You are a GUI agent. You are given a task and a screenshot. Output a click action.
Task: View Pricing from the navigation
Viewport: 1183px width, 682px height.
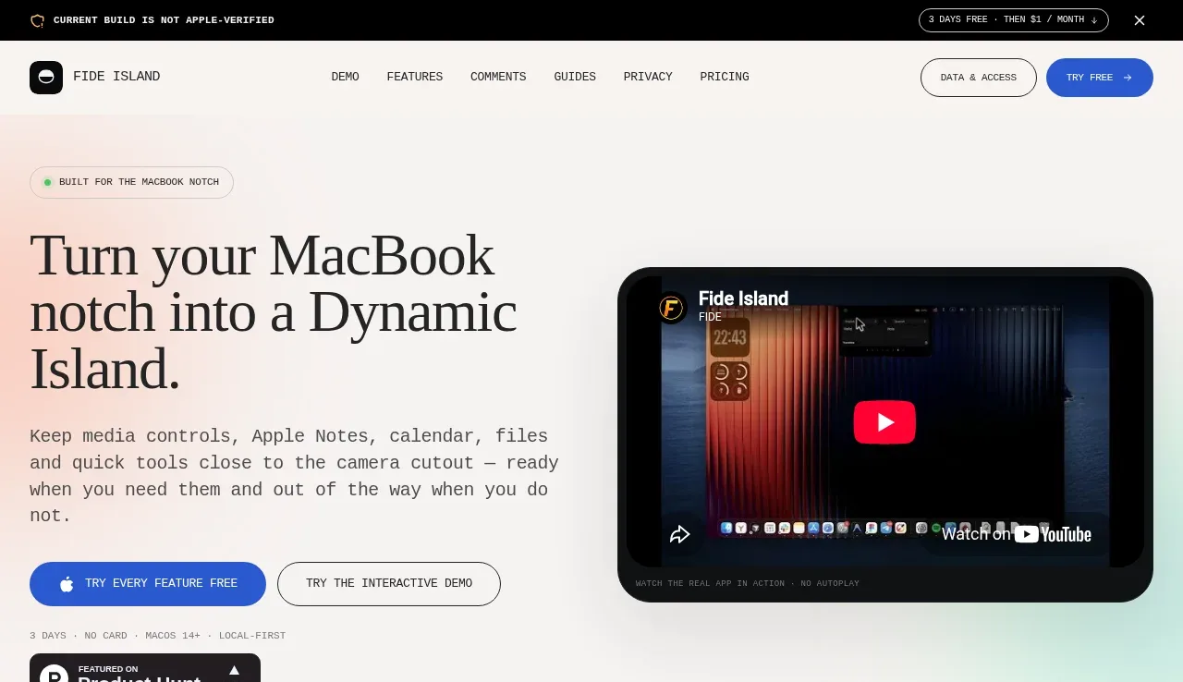click(725, 78)
